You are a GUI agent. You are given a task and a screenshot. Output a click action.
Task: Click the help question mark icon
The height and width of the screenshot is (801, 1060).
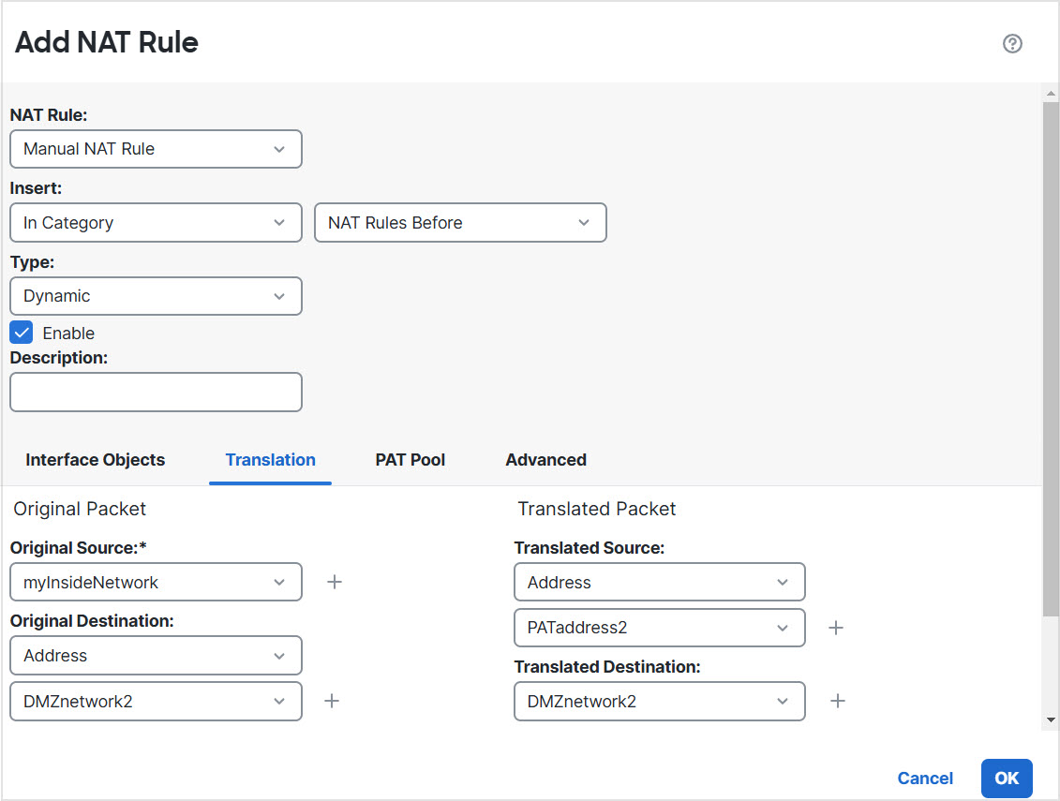[x=1012, y=44]
